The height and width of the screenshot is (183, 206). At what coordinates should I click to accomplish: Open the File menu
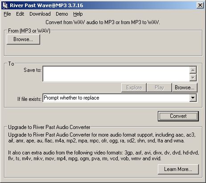point(7,14)
